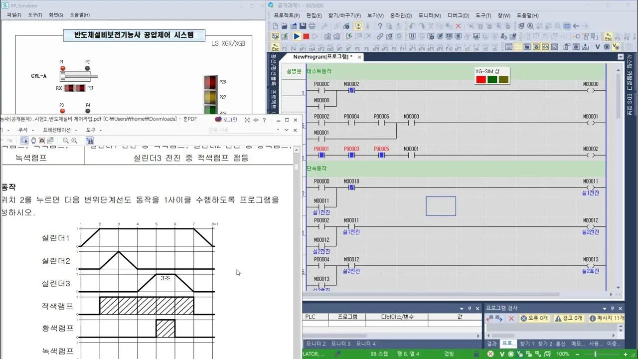Click the red XG-SIM status swatch
638x359 pixels.
pyautogui.click(x=481, y=79)
